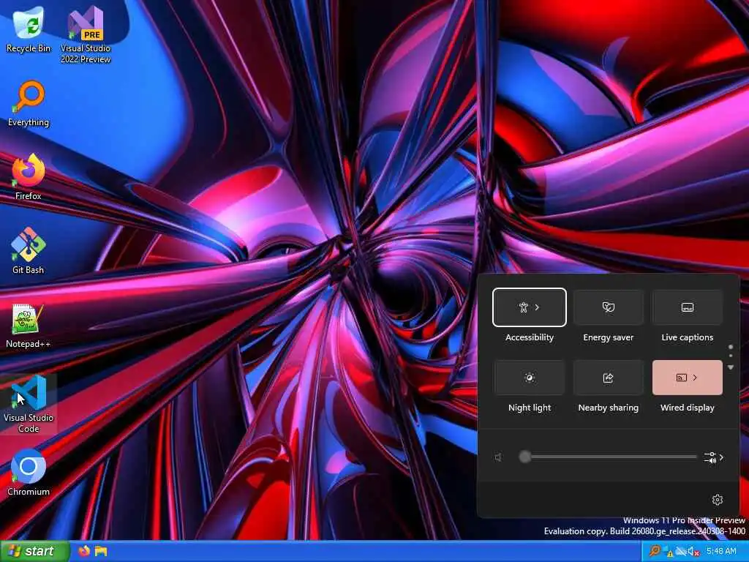Select the Recycle Bin desktop icon

(x=29, y=29)
